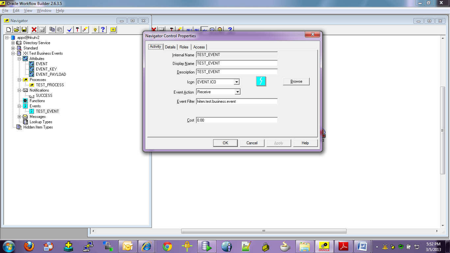Click the smiley face icon in process window toolbar
This screenshot has height=253, width=450.
[x=220, y=29]
